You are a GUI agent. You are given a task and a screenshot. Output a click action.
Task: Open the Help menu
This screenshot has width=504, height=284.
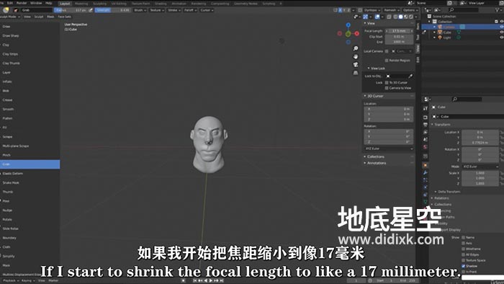pyautogui.click(x=48, y=3)
